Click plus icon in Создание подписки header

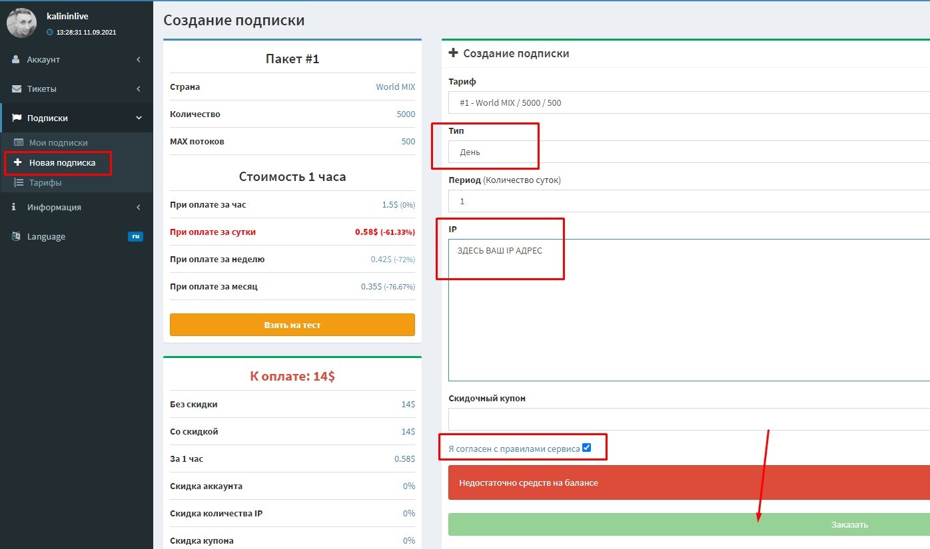(x=454, y=53)
